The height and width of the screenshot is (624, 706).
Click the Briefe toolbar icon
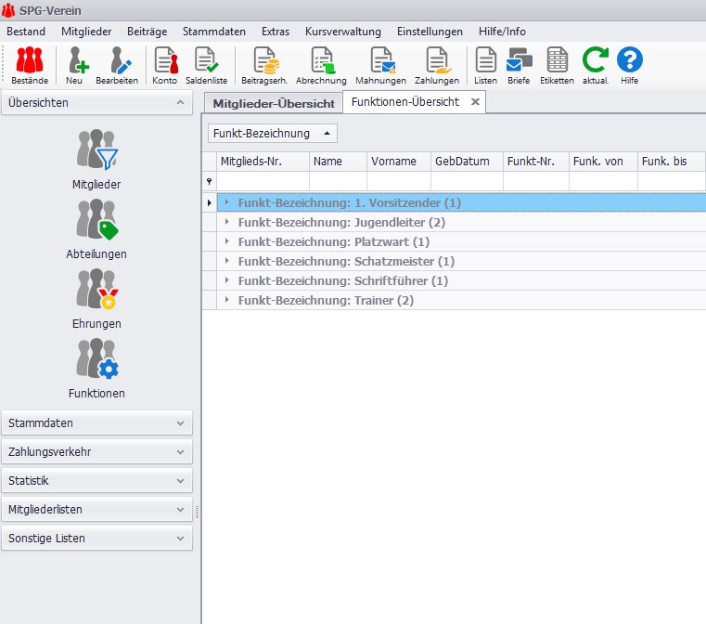pos(519,65)
